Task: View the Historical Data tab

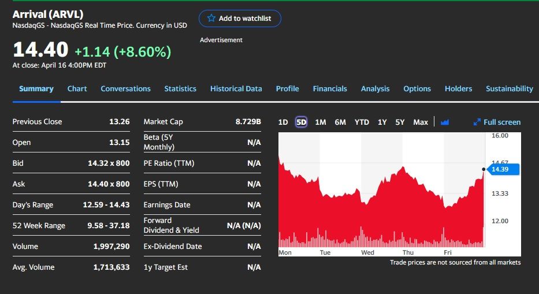Action: (x=236, y=88)
